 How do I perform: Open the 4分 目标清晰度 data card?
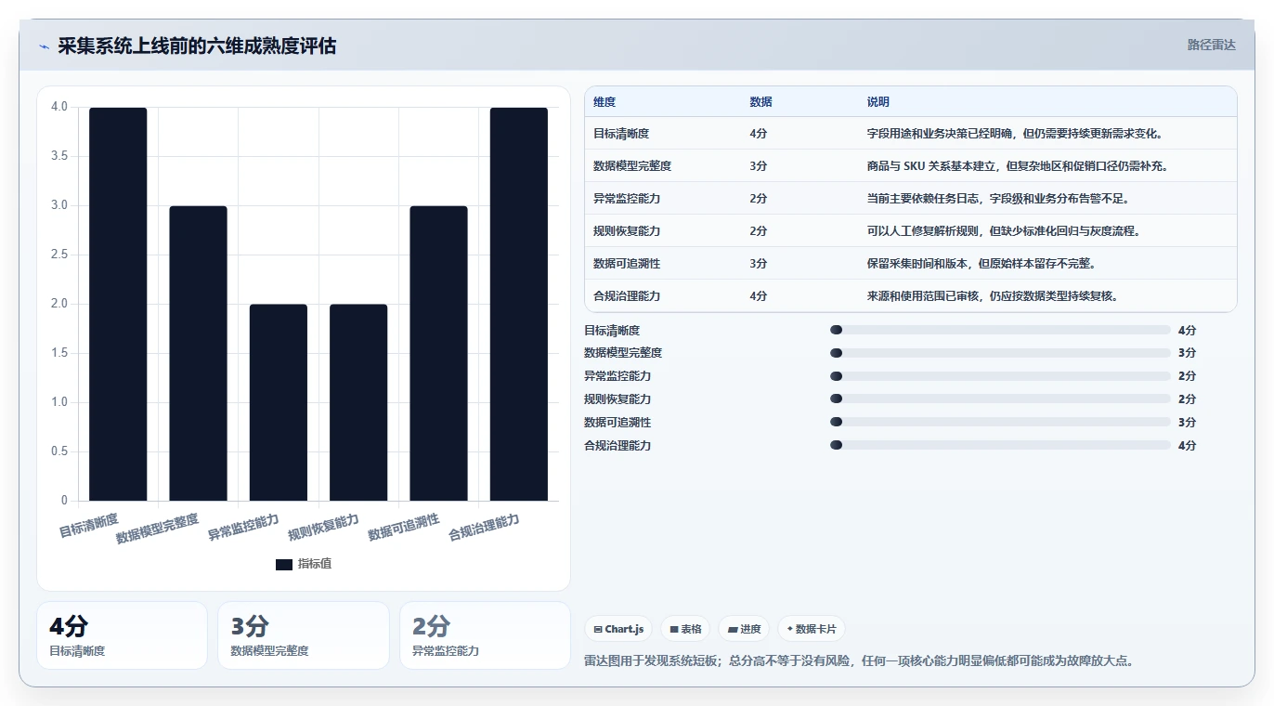pyautogui.click(x=122, y=635)
